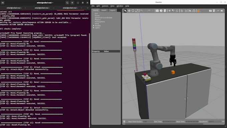Open the Camera menu
227x128 pixels.
pyautogui.click(x=105, y=6)
